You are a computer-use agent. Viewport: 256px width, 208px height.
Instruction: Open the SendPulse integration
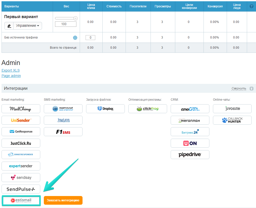(x=21, y=189)
